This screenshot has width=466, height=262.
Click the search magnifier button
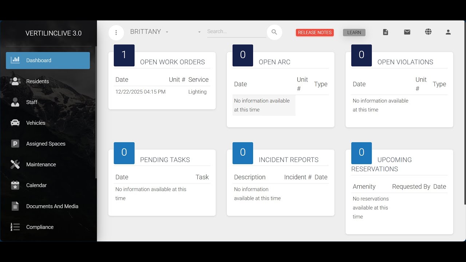coord(275,32)
